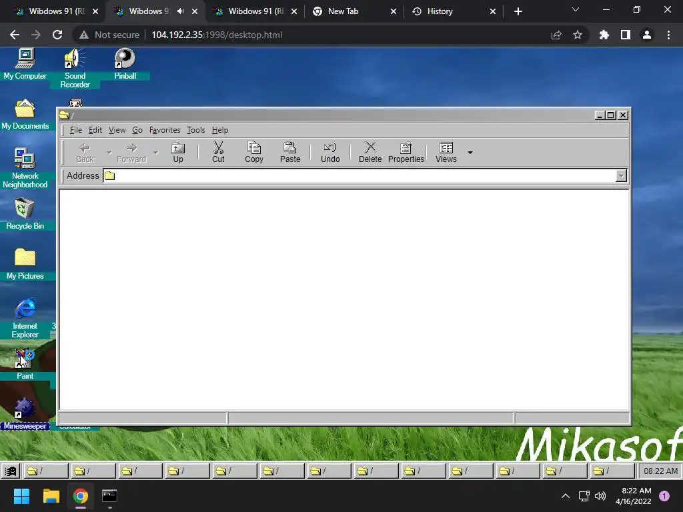Click the Forward toolbar button in the explorer
The height and width of the screenshot is (512, 683).
coord(131,153)
